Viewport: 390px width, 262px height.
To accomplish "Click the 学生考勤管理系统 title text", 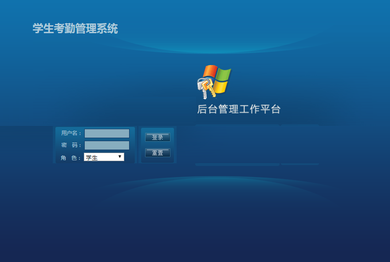I will coord(75,28).
